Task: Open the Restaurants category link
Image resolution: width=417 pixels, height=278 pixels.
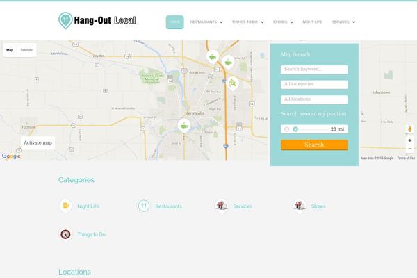Action: click(x=168, y=206)
